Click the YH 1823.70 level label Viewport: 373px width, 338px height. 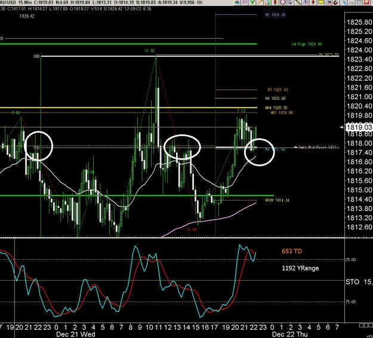(x=328, y=54)
